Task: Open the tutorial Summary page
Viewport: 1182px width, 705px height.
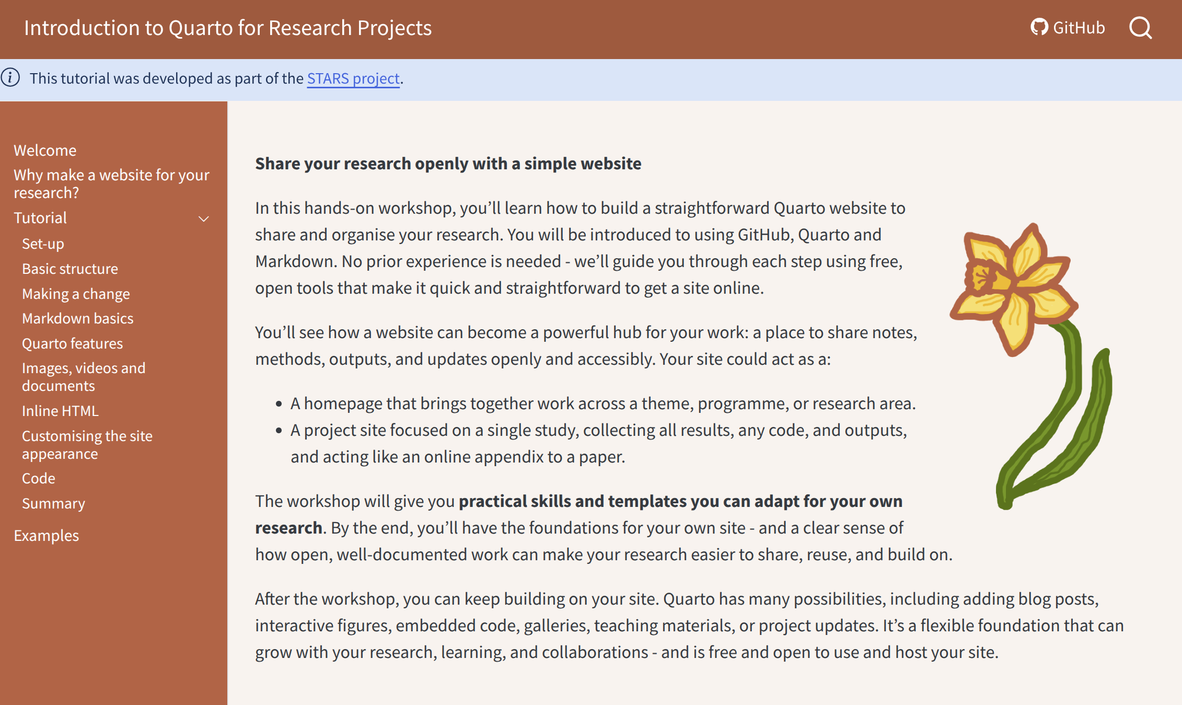Action: click(53, 503)
